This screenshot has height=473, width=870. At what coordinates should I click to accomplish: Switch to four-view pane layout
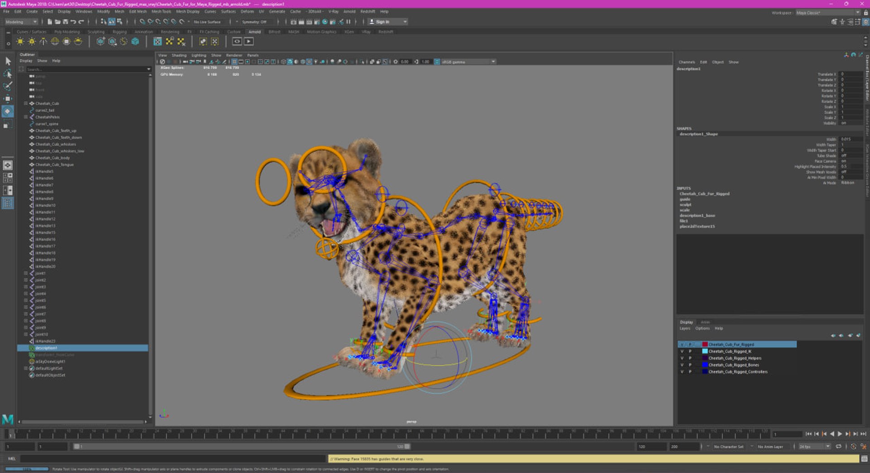pyautogui.click(x=8, y=178)
